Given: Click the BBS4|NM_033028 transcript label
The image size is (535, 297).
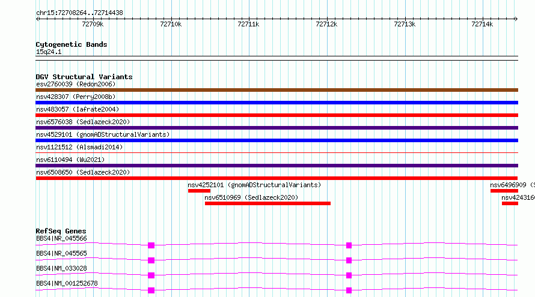Looking at the screenshot, I should coord(61,268).
